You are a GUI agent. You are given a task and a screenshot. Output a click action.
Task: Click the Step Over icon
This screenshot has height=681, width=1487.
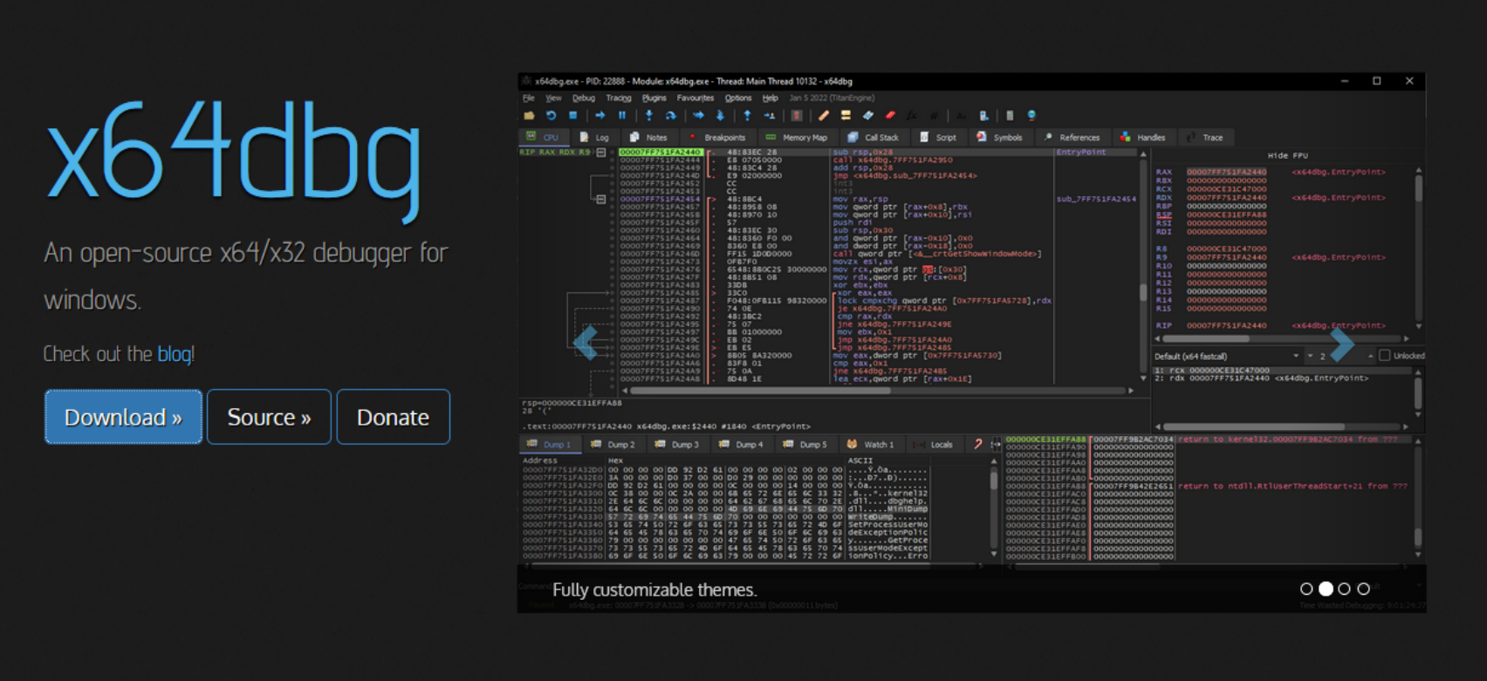coord(671,115)
